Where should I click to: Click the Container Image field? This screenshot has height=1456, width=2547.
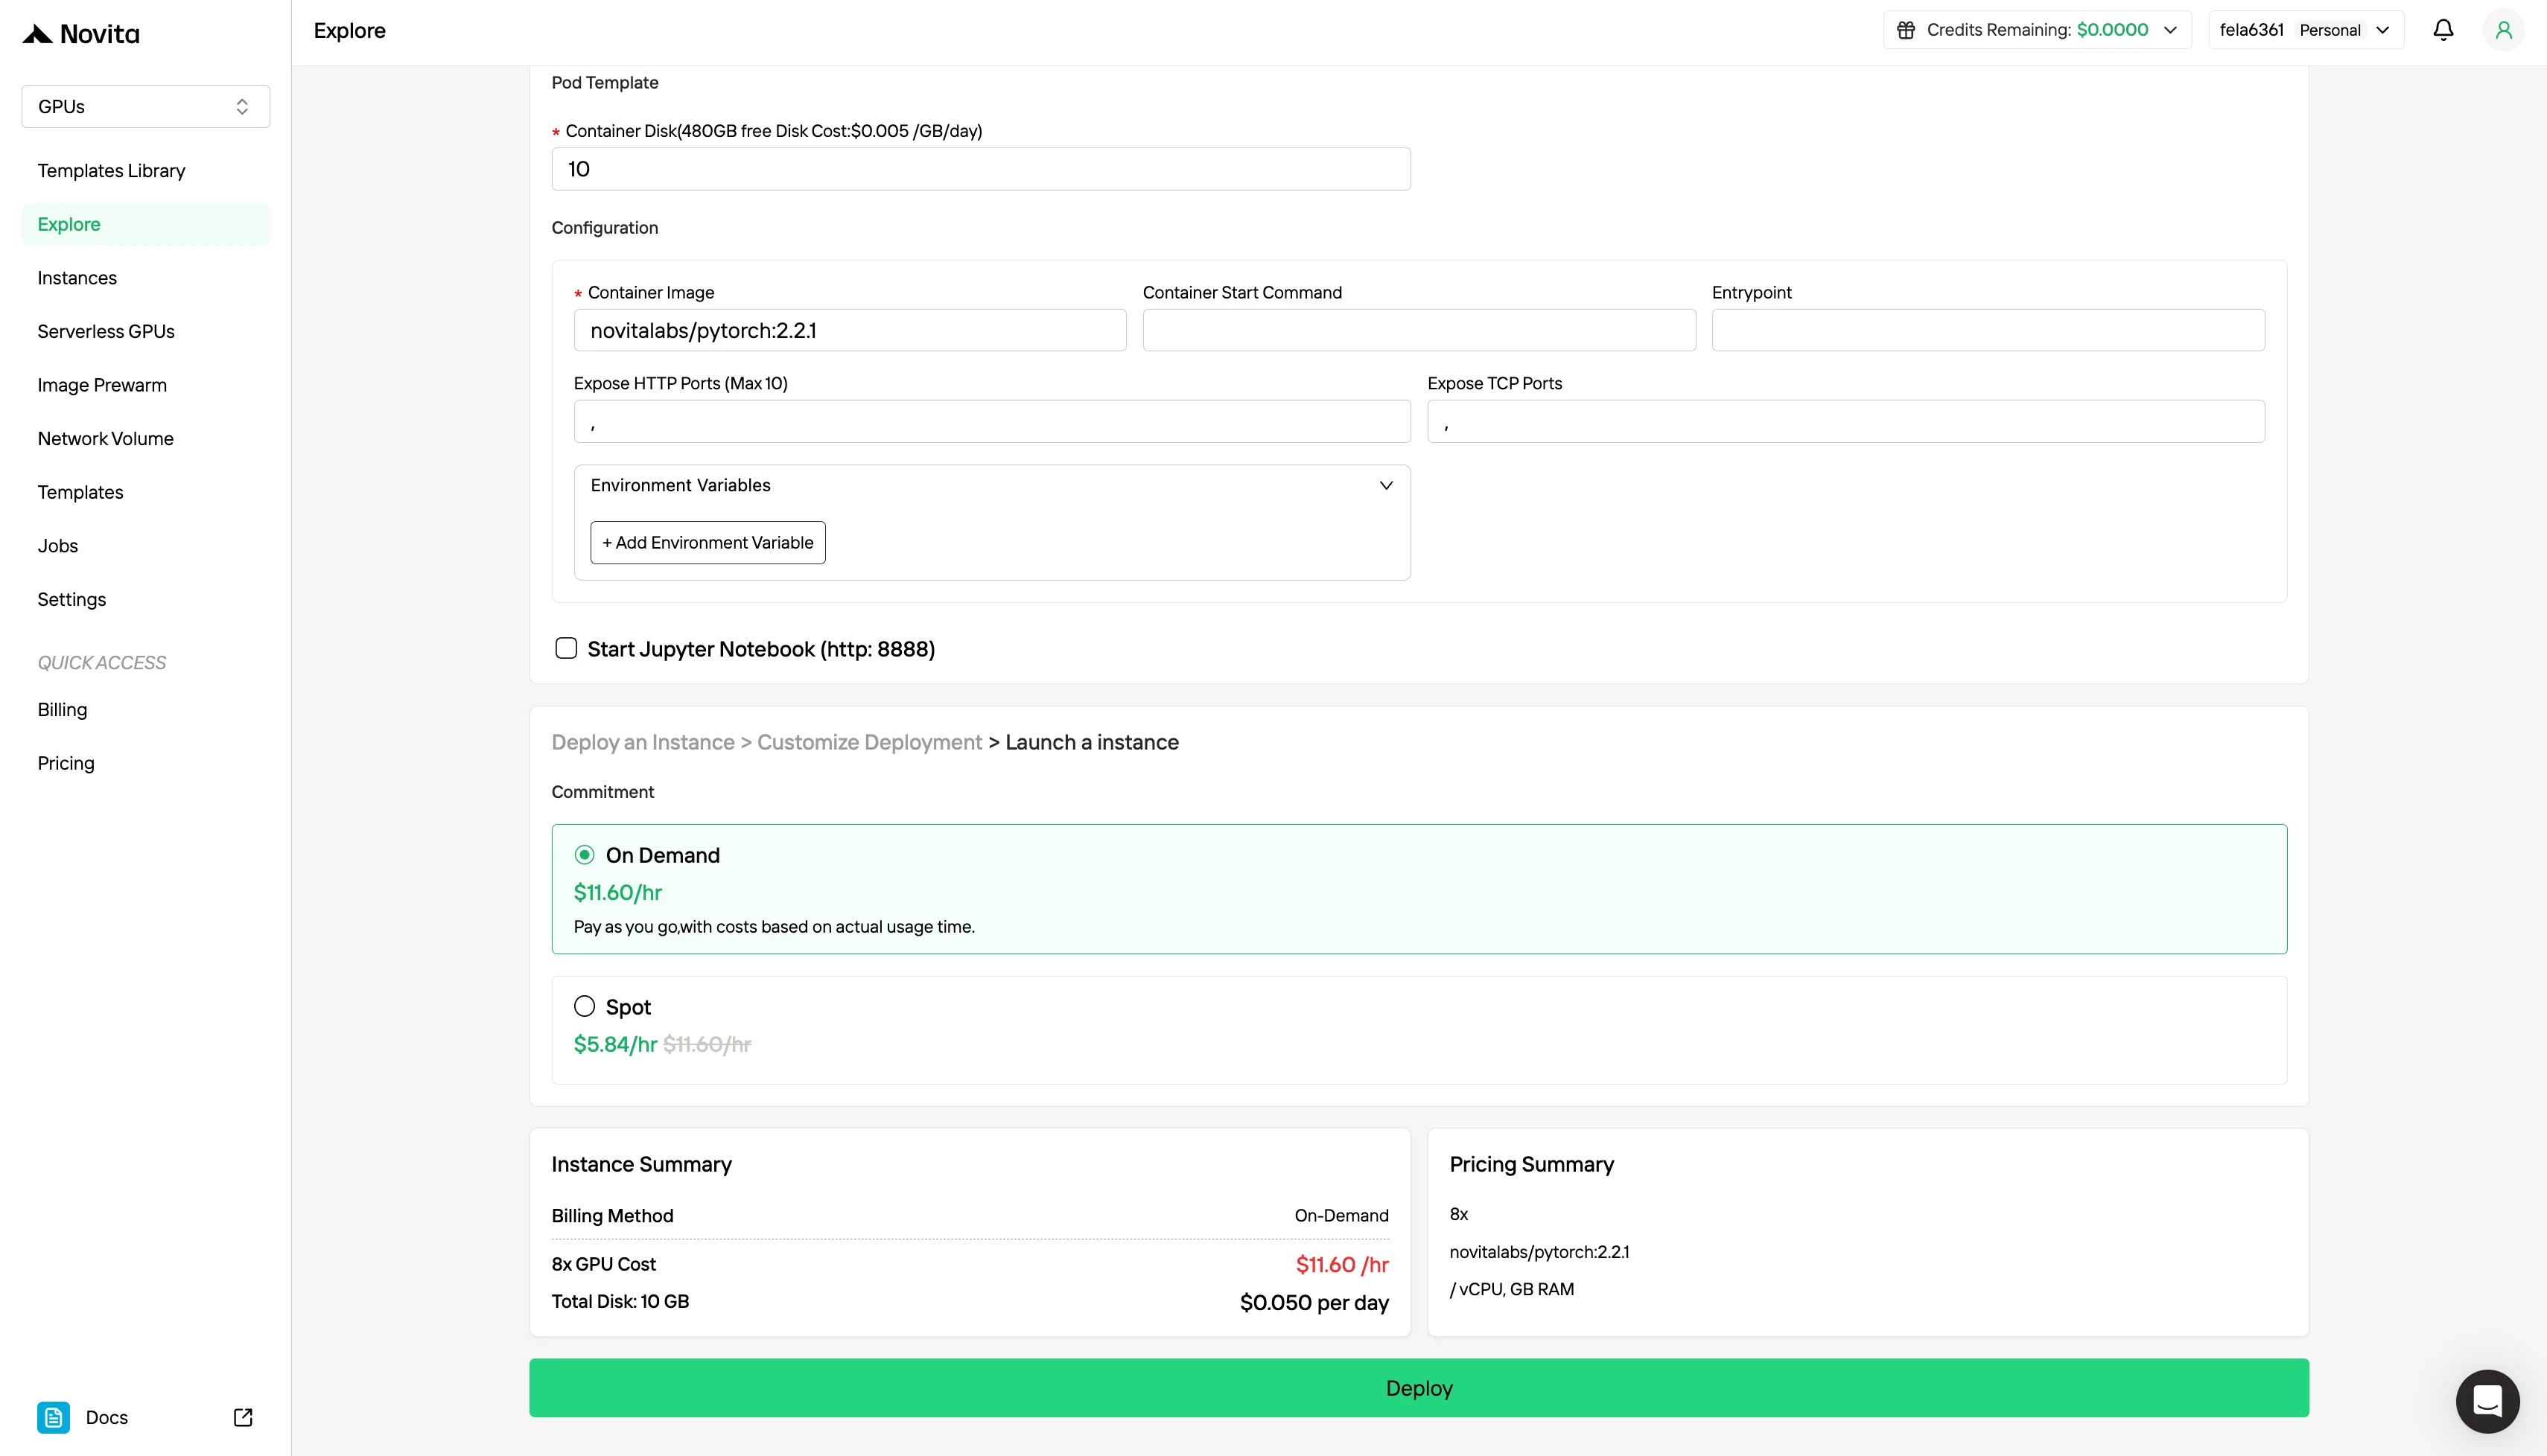click(850, 330)
